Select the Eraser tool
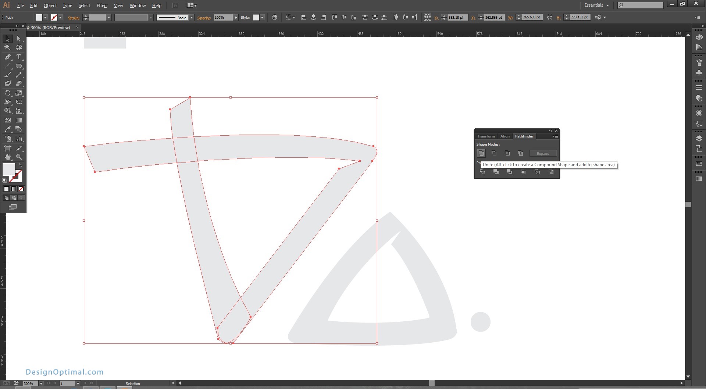This screenshot has height=389, width=706. pyautogui.click(x=19, y=83)
